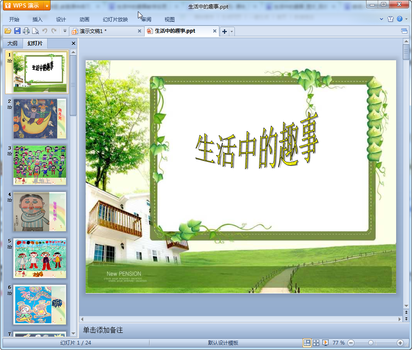Click horizontal scroll left arrow

click(x=82, y=319)
